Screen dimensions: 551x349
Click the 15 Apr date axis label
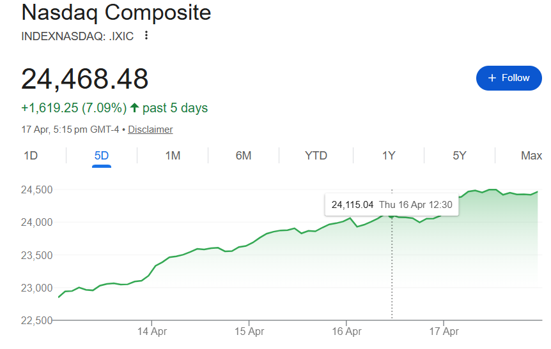(249, 332)
